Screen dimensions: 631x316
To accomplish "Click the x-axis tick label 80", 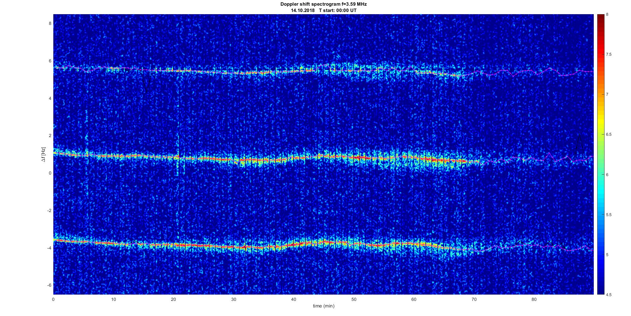I will [534, 299].
